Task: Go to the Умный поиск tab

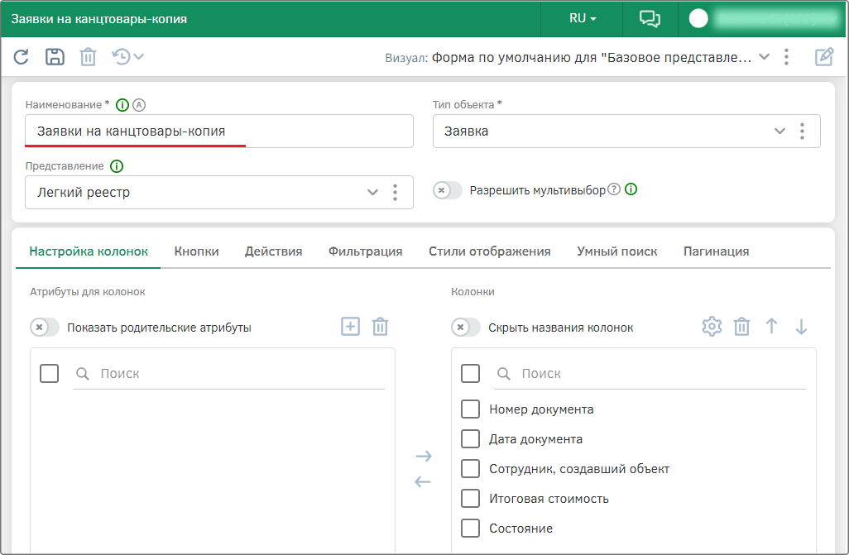Action: coord(616,251)
